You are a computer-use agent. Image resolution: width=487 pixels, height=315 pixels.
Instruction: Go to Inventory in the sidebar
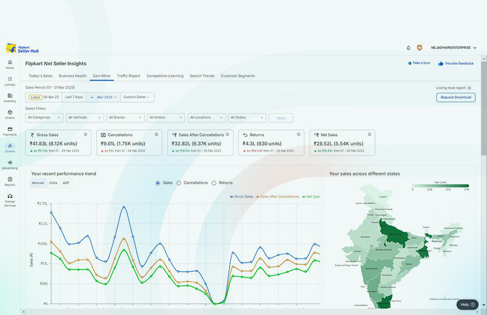(x=10, y=97)
